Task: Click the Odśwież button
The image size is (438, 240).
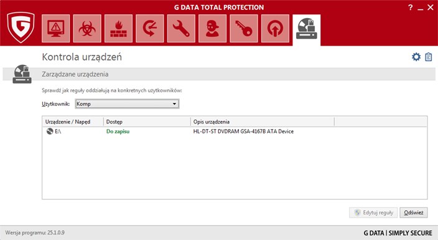Action: tap(413, 213)
